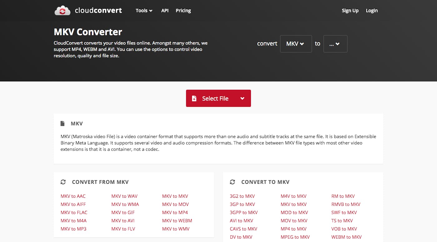Open the MKV to FLAC link
The image size is (437, 242).
point(74,212)
